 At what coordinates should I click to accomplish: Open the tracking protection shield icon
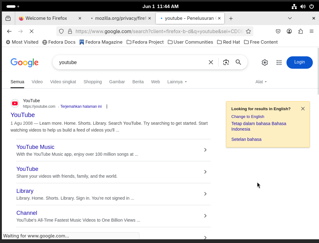click(61, 31)
